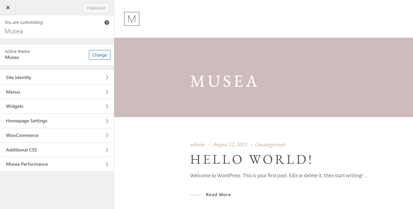Click the Read More link
The height and width of the screenshot is (209, 413).
pyautogui.click(x=218, y=195)
